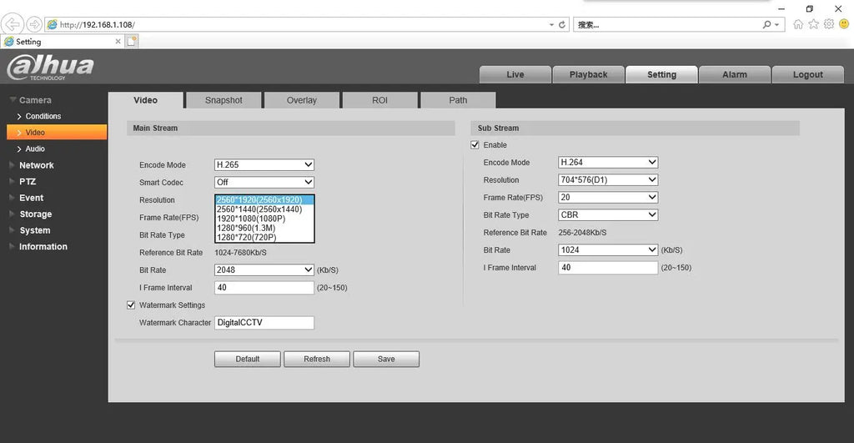
Task: Open the browser home icon
Action: [799, 24]
